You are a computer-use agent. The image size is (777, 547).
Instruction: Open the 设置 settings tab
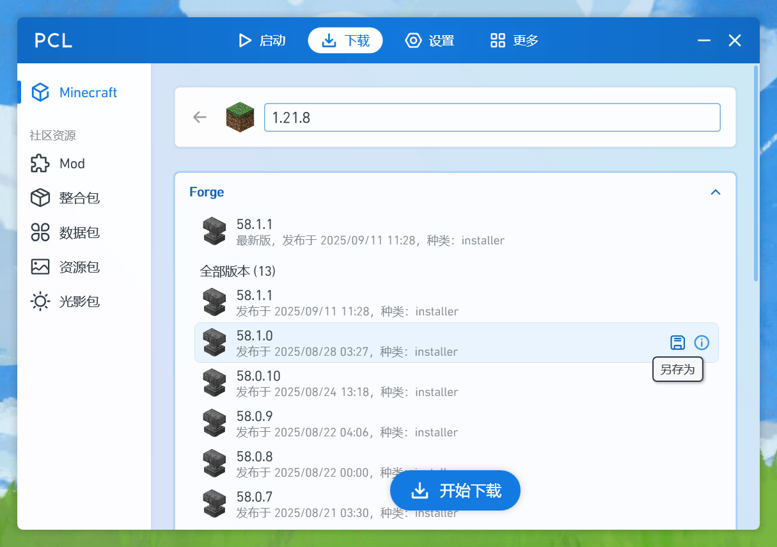430,41
